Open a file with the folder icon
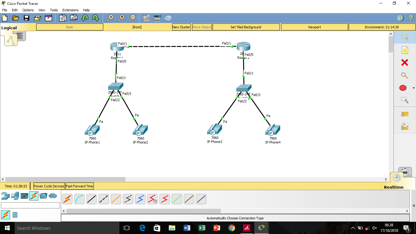Viewport: 416px width, 234px height. click(16, 18)
